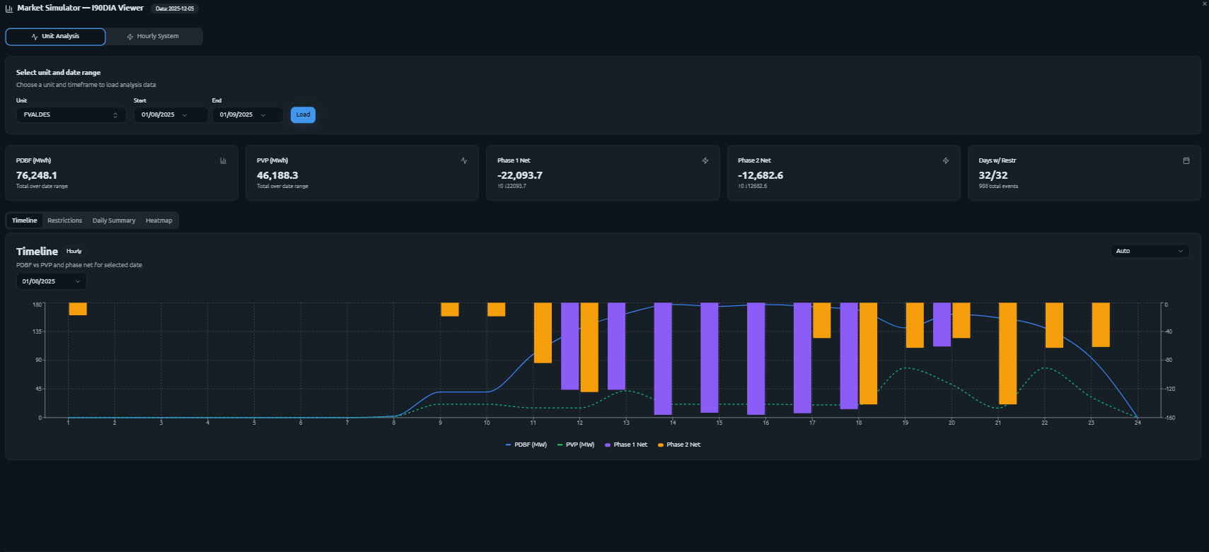Expand the Start date picker
Screen dimensions: 1209x552
click(170, 114)
